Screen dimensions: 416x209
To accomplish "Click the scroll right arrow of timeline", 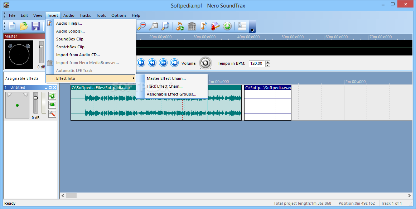I will pos(409,195).
